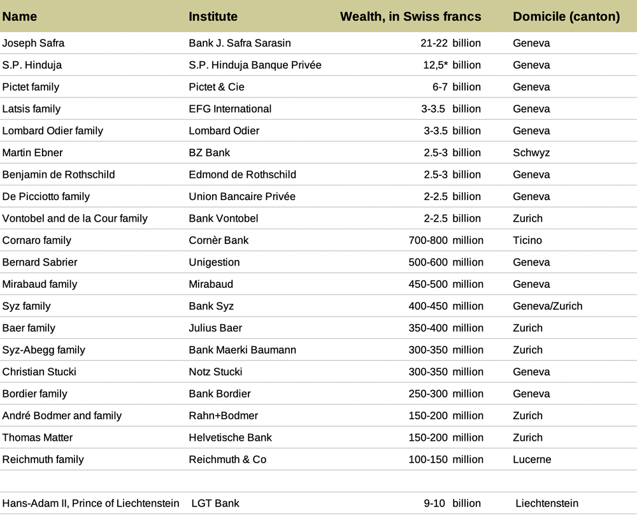Select the Institute column header

(213, 17)
